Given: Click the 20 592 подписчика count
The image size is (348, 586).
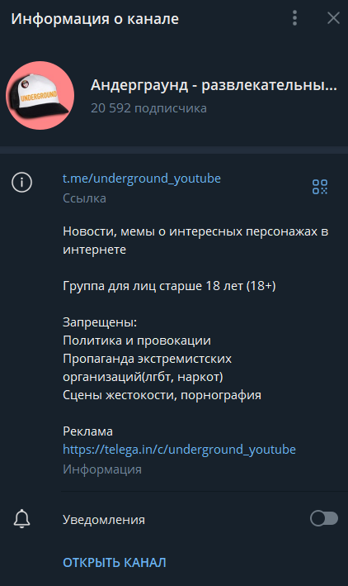Looking at the screenshot, I should (148, 108).
